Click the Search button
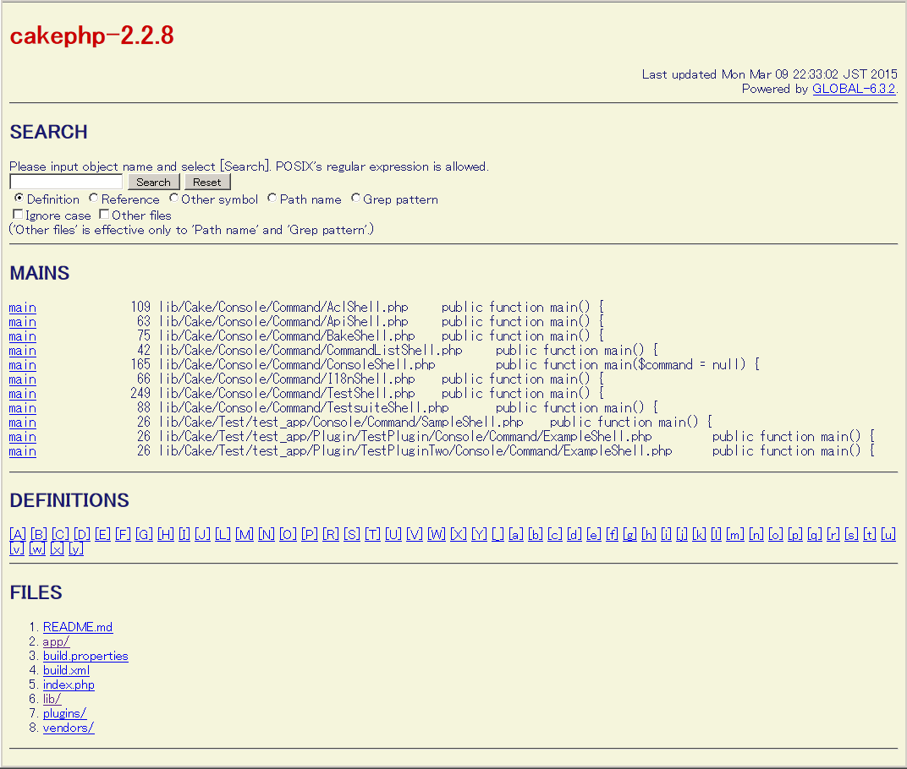907x769 pixels. (154, 182)
